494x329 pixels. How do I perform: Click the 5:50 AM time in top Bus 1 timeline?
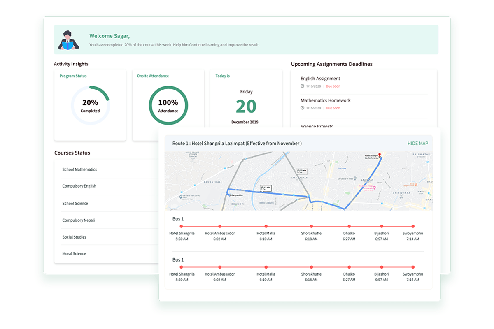tap(182, 239)
